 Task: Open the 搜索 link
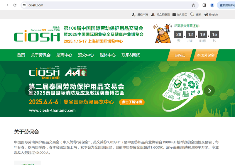tap(199, 15)
